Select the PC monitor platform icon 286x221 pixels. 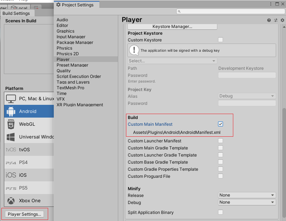11,99
